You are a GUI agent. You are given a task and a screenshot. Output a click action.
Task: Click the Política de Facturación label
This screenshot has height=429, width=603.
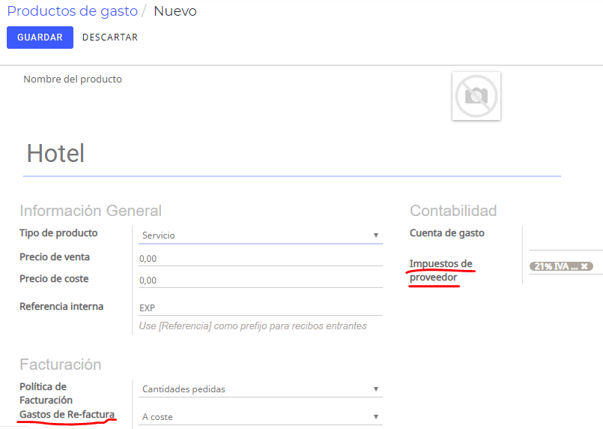point(46,393)
